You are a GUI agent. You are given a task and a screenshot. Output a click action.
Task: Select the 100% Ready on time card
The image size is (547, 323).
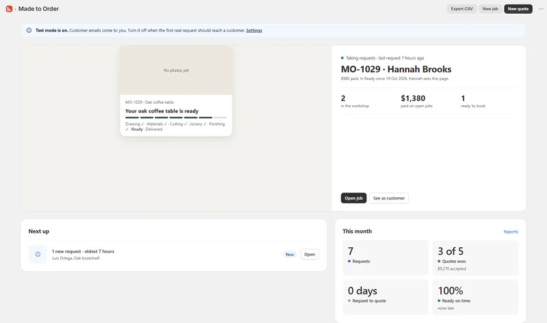[475, 297]
